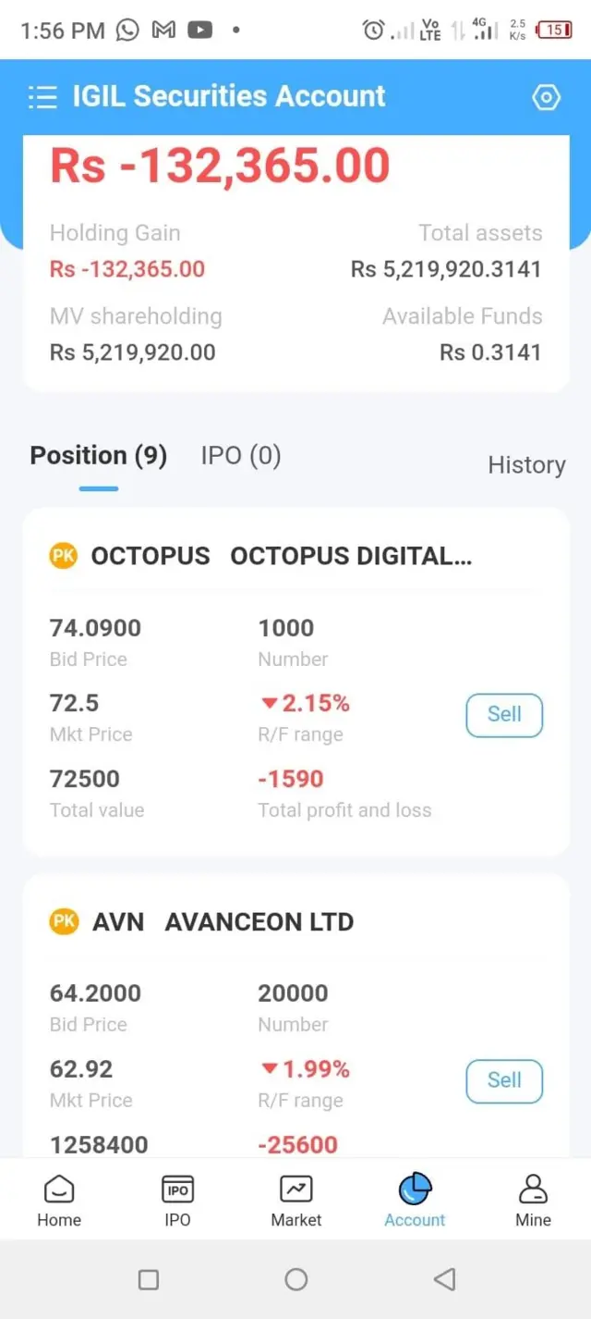Screen dimensions: 591x1319
Task: Open the hamburger menu list icon
Action: point(42,97)
